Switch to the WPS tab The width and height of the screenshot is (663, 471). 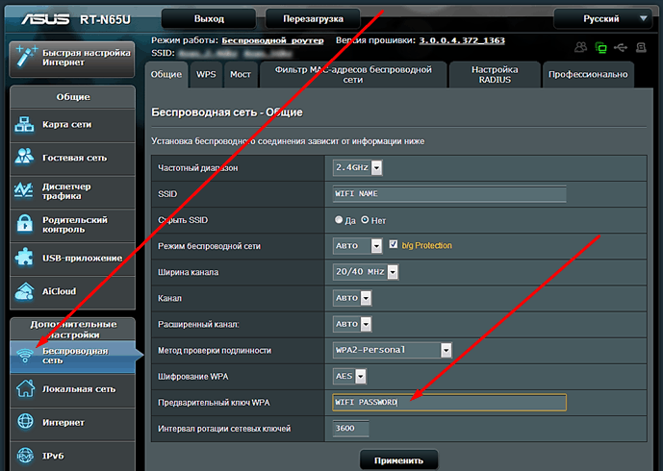pyautogui.click(x=206, y=74)
